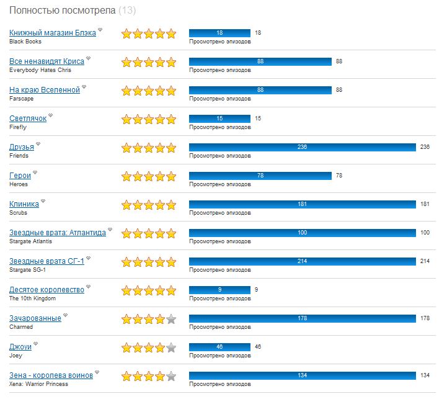Click total count 100 beside Stargate Atlantis bar
The width and height of the screenshot is (447, 399).
pyautogui.click(x=425, y=233)
